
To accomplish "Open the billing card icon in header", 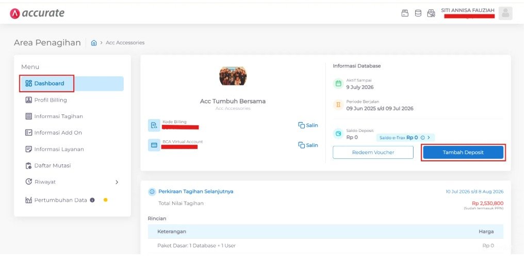I will 405,13.
